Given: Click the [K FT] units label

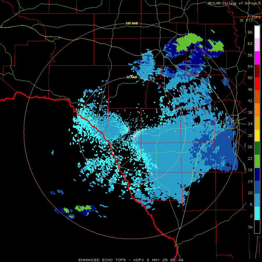Looking at the screenshot, I should click(246, 20).
